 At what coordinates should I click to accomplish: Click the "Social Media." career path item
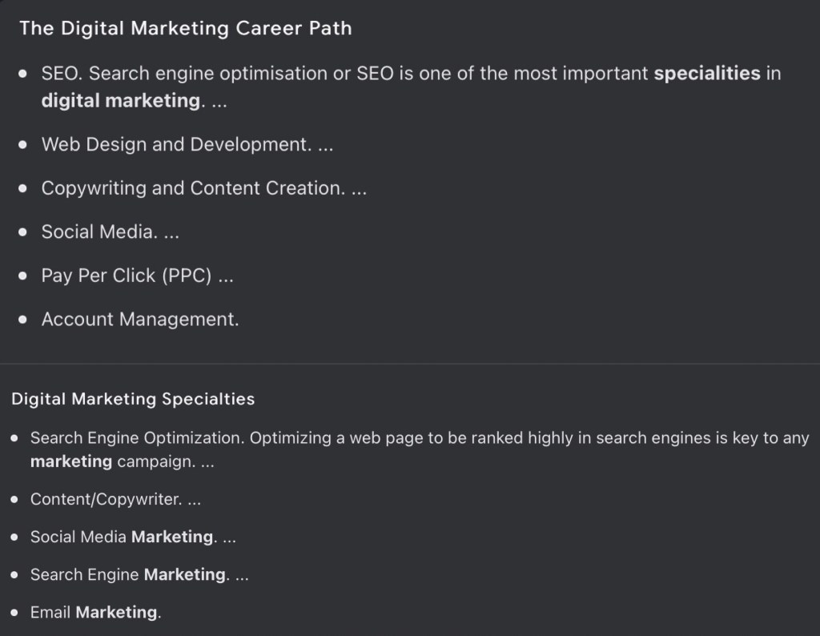99,232
